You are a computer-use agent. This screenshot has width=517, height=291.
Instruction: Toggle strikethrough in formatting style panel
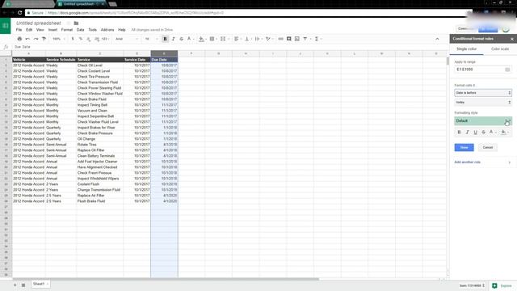483,132
